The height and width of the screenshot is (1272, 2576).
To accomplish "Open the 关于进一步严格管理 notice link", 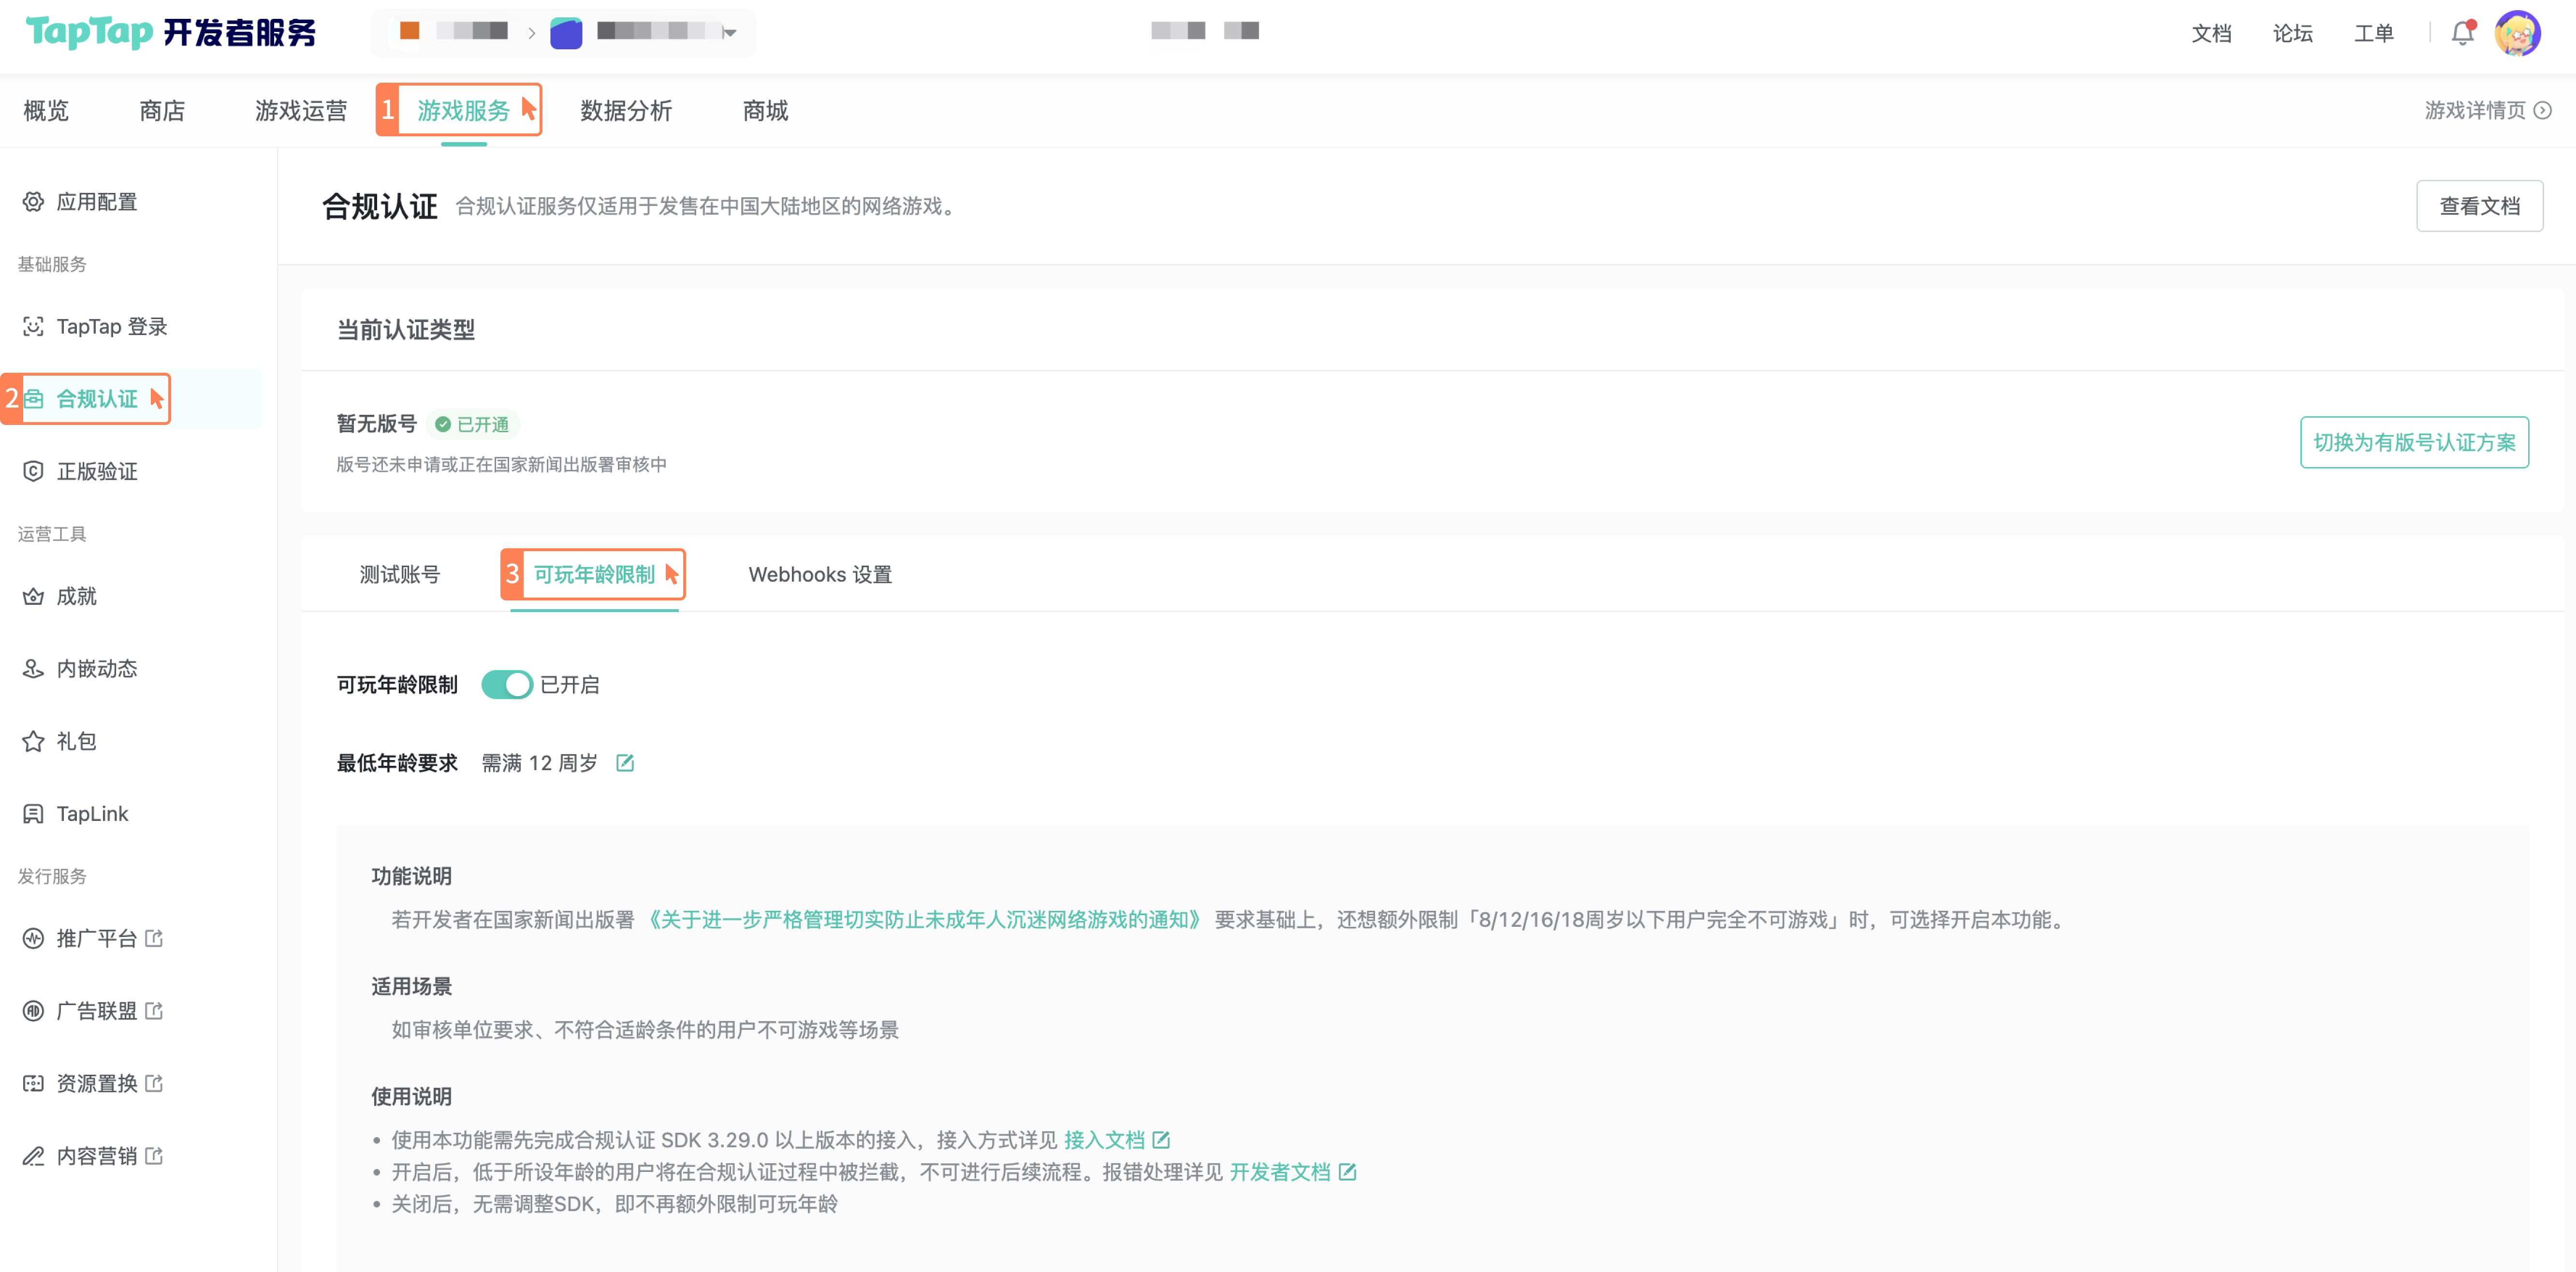I will click(924, 920).
